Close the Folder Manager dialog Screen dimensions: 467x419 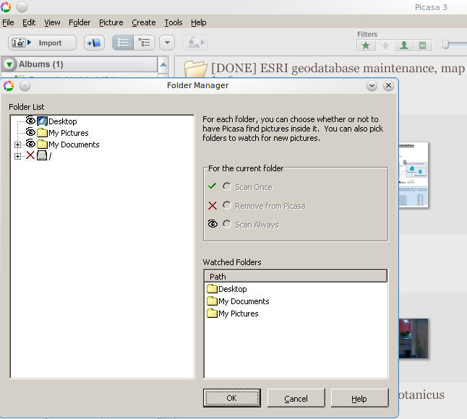[x=388, y=86]
